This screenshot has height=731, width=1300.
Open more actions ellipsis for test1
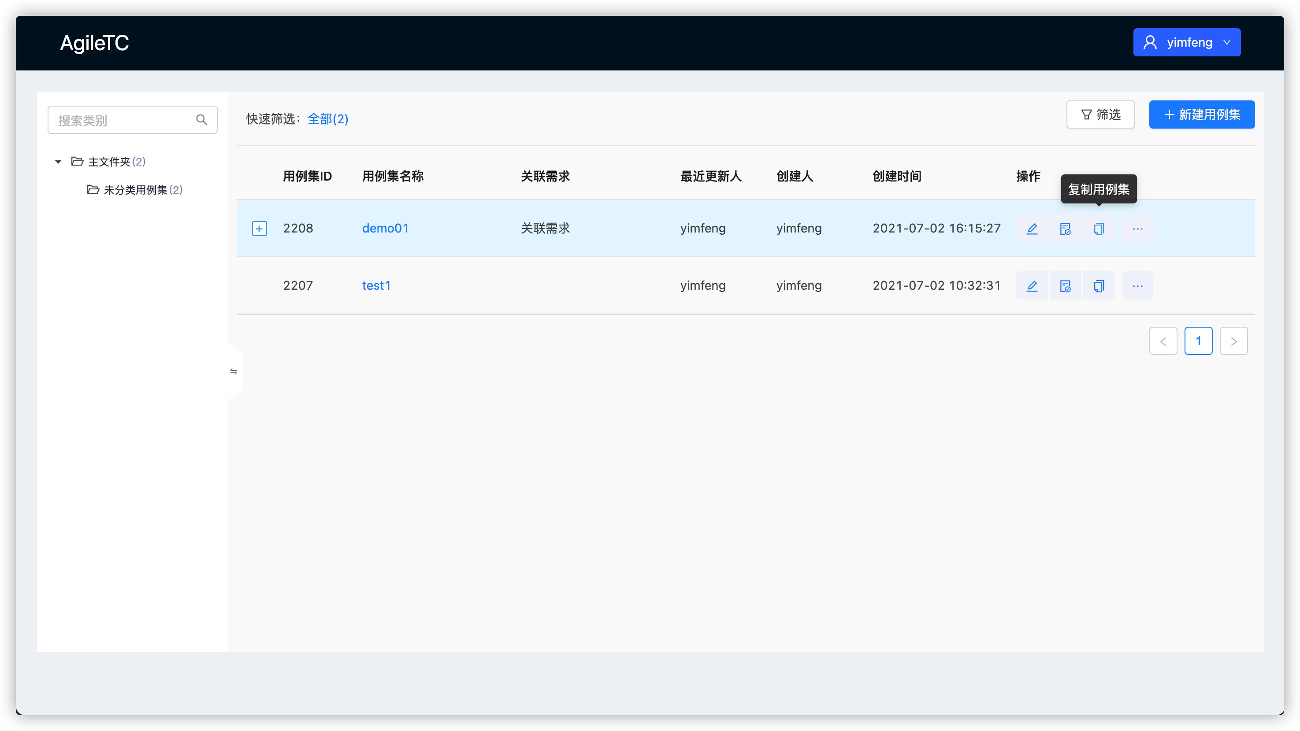[x=1137, y=286]
